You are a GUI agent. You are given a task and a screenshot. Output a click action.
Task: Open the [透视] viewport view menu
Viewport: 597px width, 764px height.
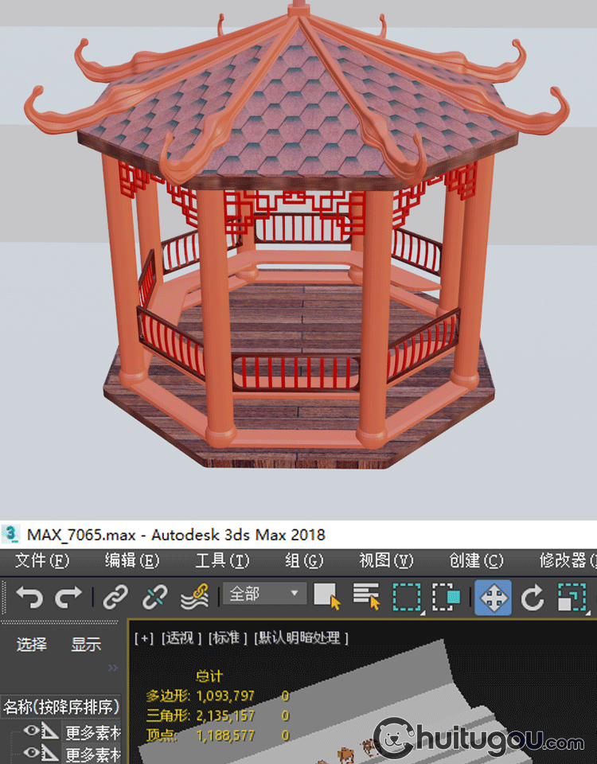[181, 637]
